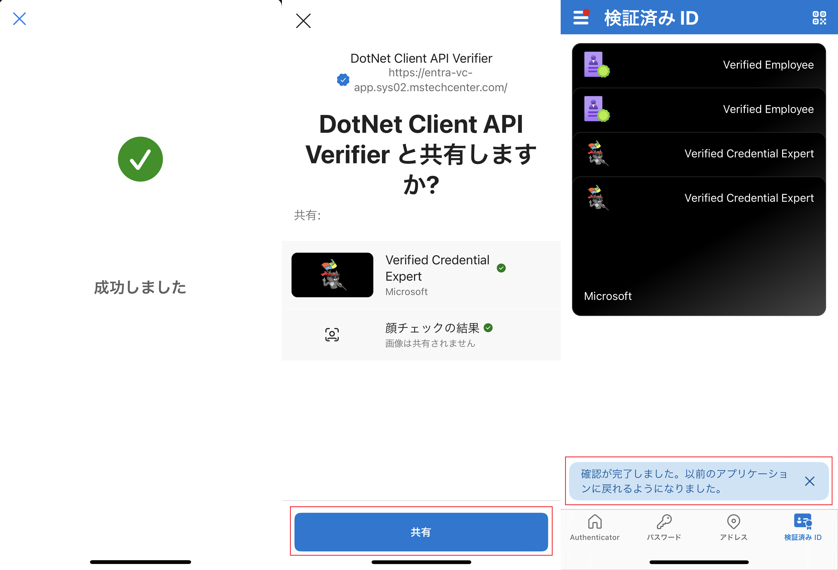
Task: Tap the Verified Credential Expert thumbnail image
Action: click(x=332, y=275)
